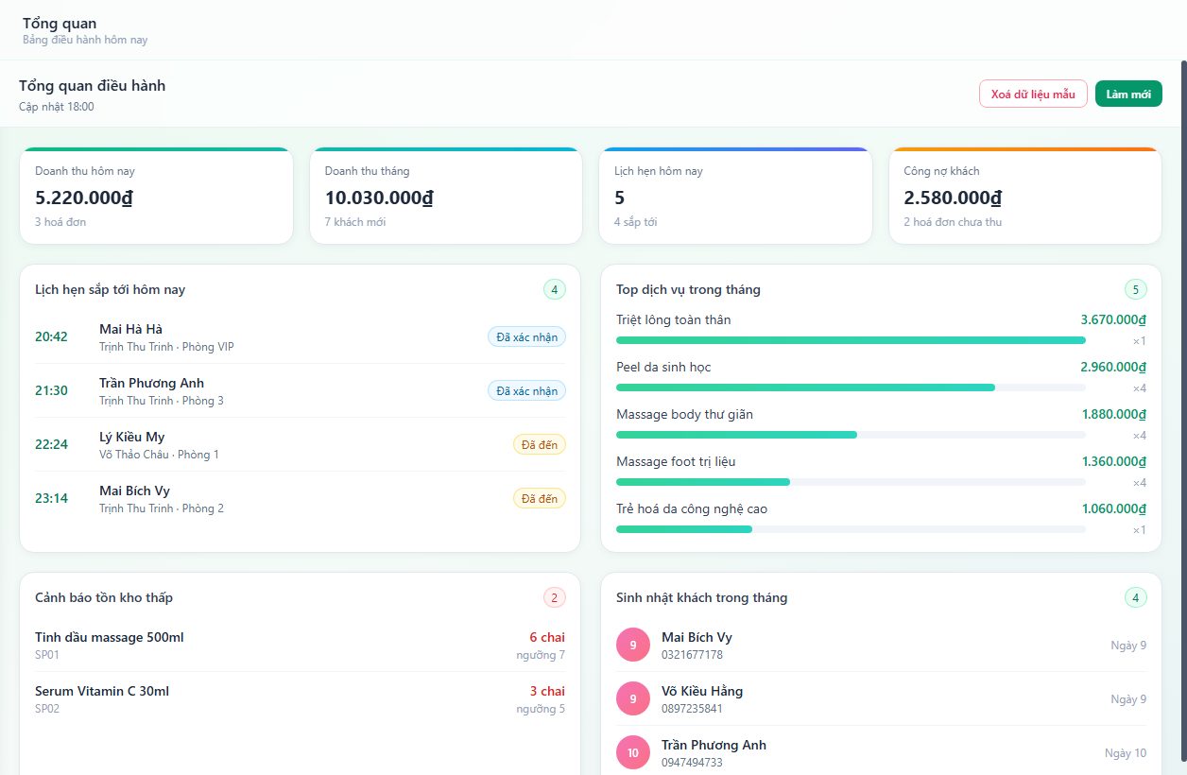This screenshot has width=1187, height=775.
Task: Click the Xoá dữ liệu mẫu button
Action: pyautogui.click(x=1033, y=94)
